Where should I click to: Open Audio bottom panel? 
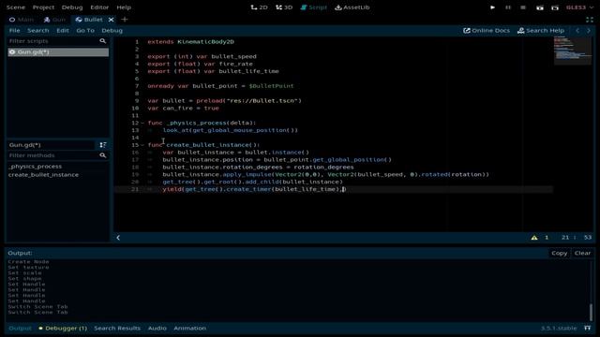[x=157, y=329]
